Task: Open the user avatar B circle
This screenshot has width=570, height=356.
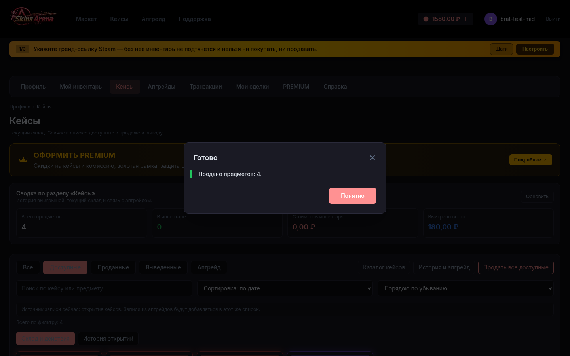Action: 491,19
